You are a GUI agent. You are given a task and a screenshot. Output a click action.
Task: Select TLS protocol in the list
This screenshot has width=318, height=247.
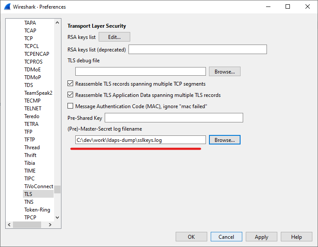tap(28, 194)
